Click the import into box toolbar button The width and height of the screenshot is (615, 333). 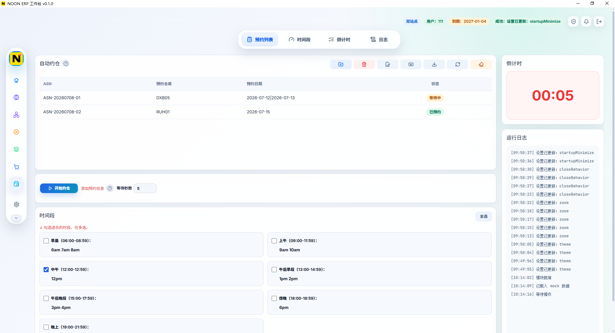click(x=411, y=64)
